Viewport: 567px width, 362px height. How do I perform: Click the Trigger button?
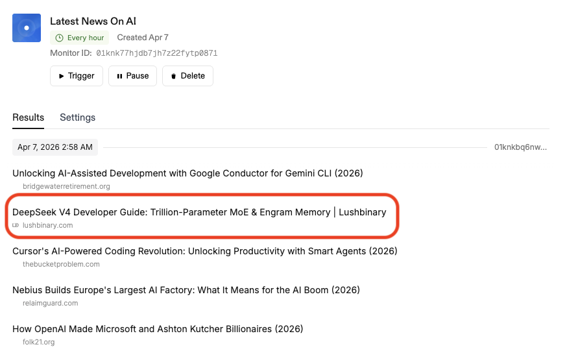pyautogui.click(x=77, y=76)
